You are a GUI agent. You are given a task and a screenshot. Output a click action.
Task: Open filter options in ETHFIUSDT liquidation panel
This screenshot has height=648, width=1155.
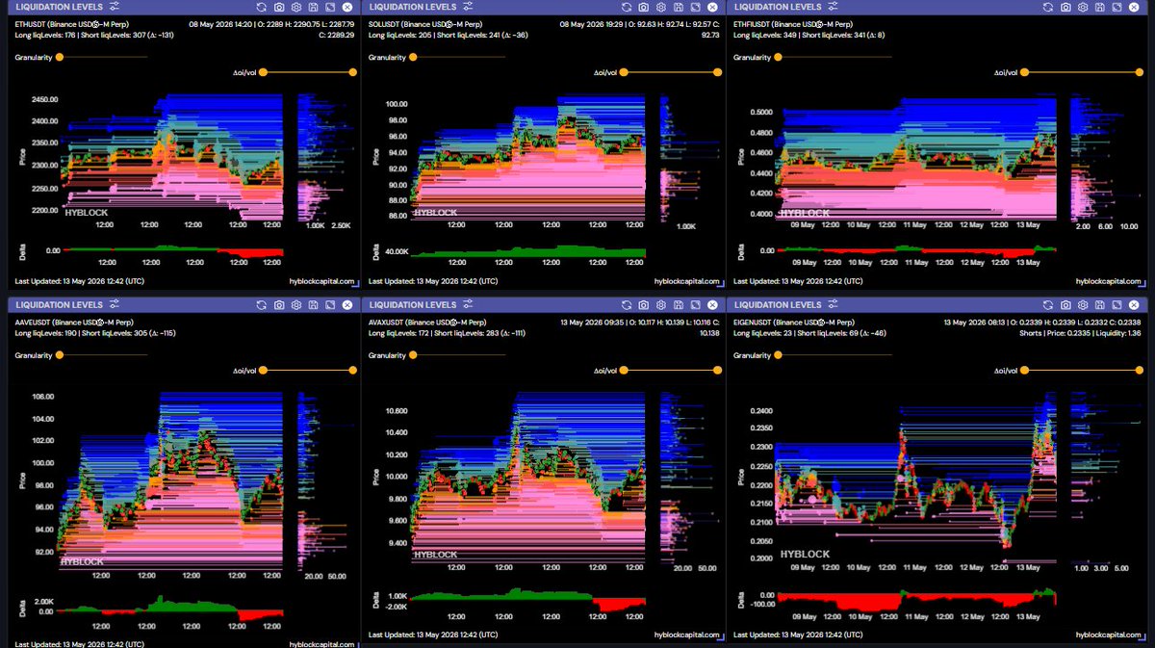[832, 7]
